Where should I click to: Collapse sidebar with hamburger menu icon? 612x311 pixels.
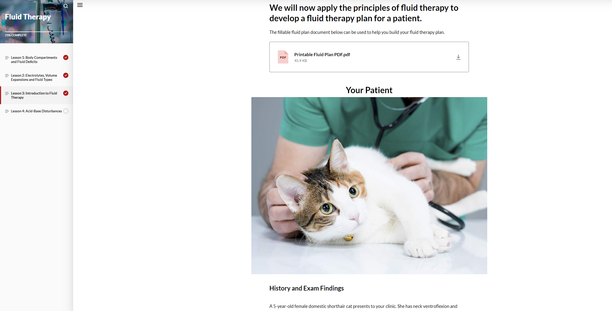80,5
